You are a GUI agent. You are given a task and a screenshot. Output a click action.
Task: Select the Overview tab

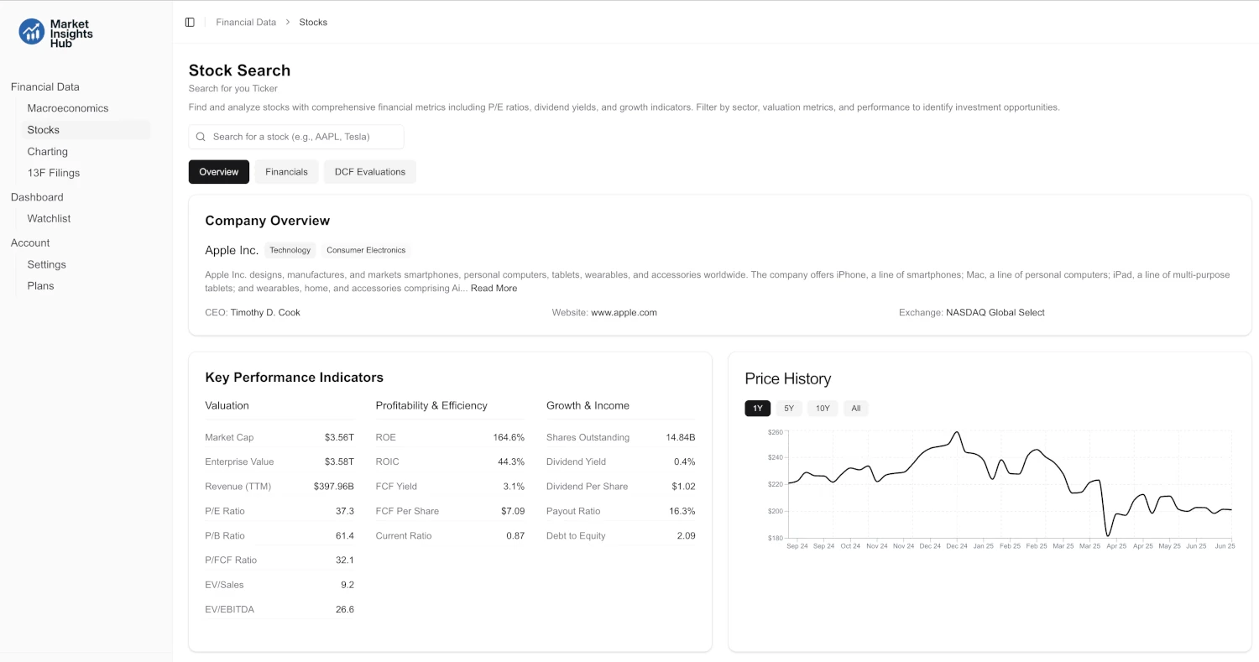[x=218, y=171]
